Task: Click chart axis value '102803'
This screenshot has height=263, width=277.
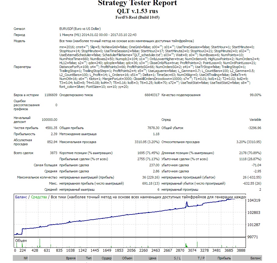Action: [x=254, y=213]
